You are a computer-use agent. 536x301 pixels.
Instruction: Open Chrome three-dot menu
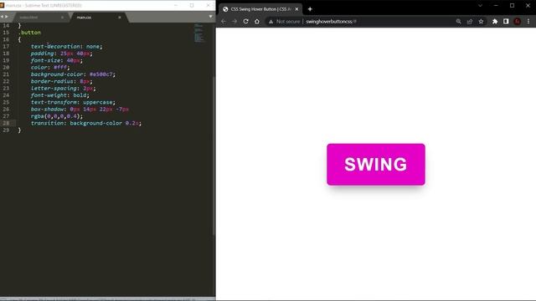click(x=528, y=21)
